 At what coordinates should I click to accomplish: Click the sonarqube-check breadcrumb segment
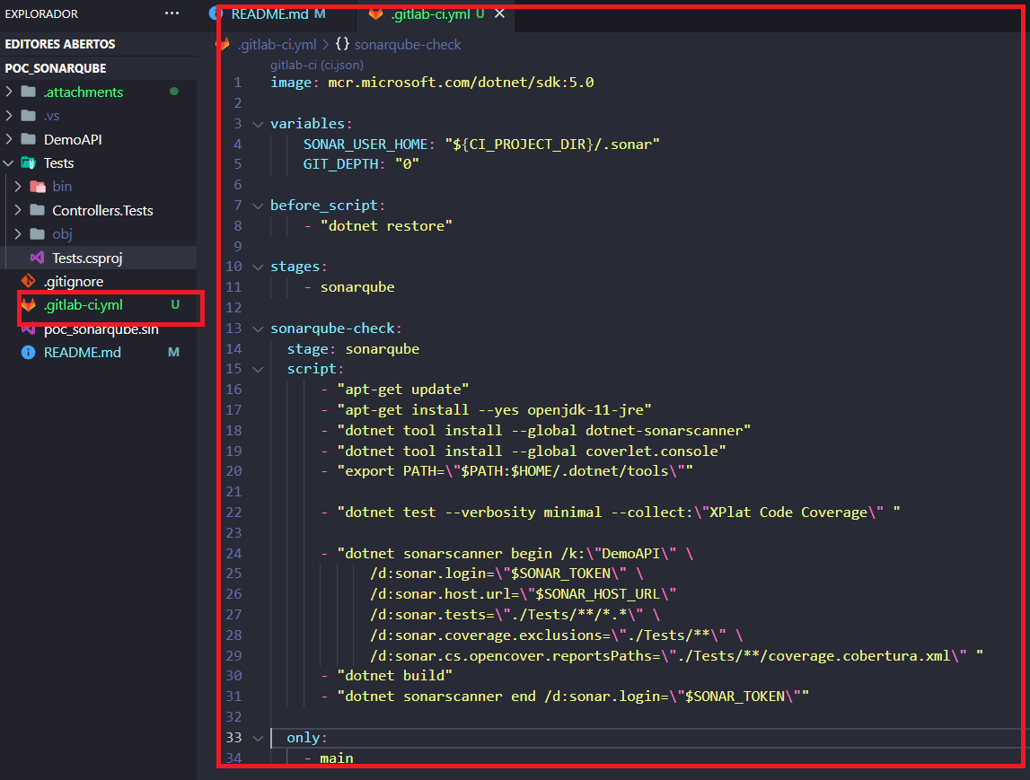[x=408, y=45]
